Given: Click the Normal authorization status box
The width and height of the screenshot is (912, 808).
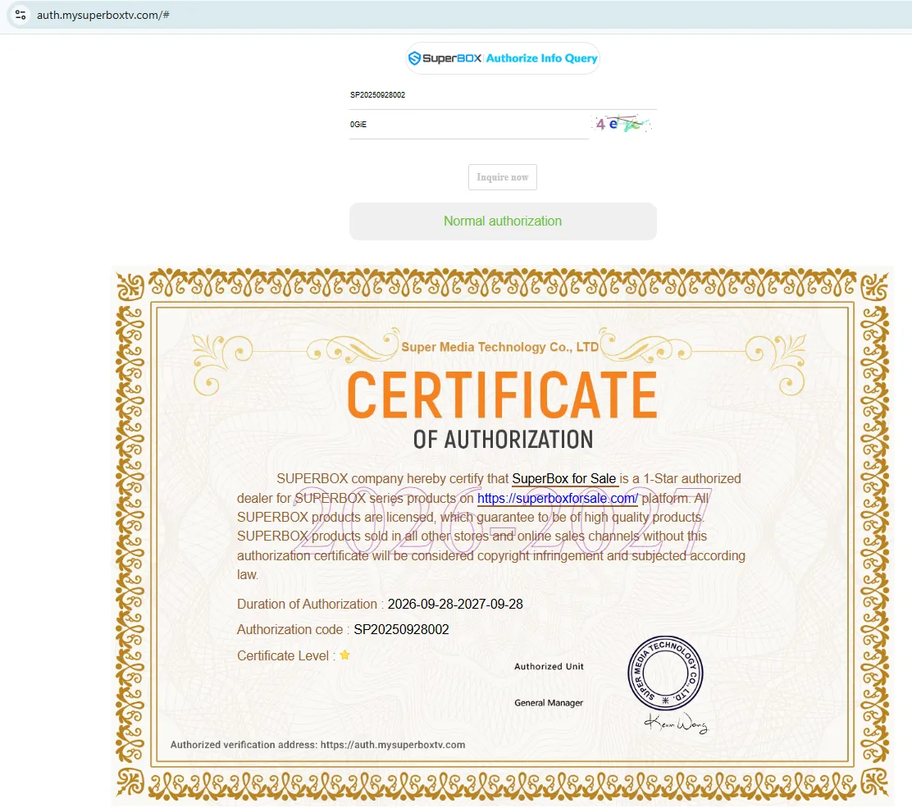Looking at the screenshot, I should coord(503,221).
